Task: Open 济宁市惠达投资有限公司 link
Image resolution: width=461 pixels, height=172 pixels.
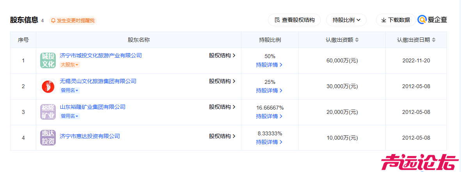Action: pyautogui.click(x=90, y=136)
